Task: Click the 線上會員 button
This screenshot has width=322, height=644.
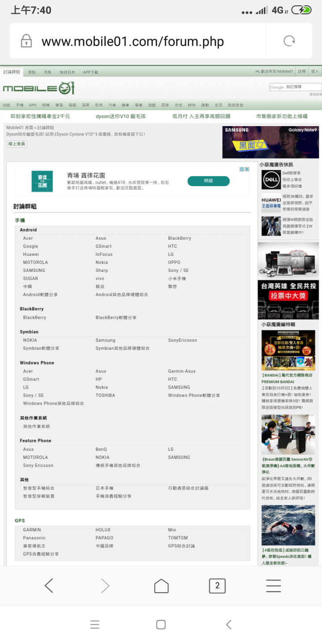Action: 17,144
